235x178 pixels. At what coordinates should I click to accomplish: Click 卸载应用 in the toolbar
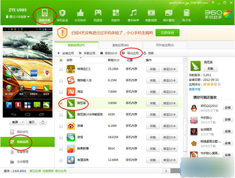coord(87,53)
